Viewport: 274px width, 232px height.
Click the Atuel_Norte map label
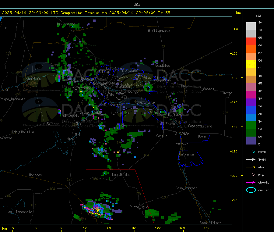145,102
